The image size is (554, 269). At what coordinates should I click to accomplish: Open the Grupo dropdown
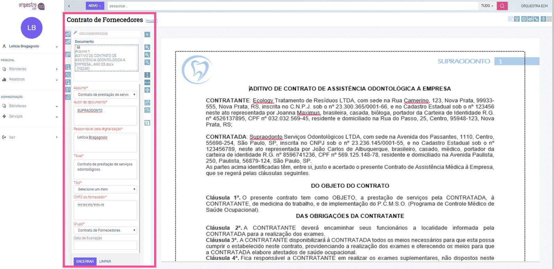coord(105,230)
